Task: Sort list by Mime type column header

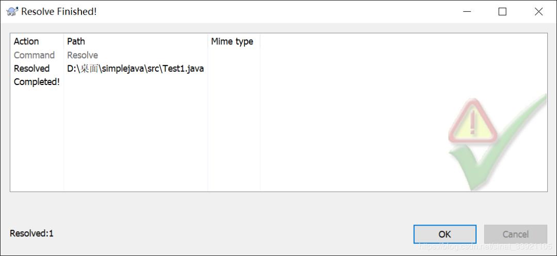Action: [x=232, y=42]
